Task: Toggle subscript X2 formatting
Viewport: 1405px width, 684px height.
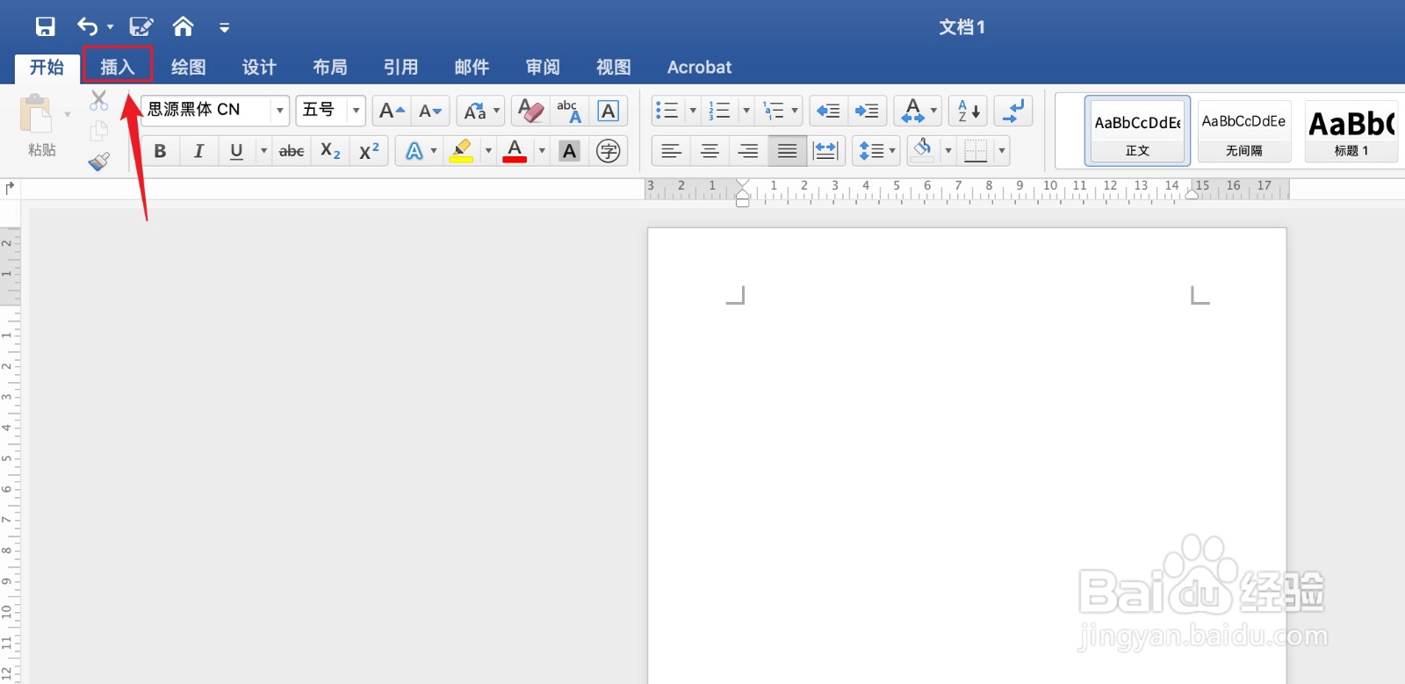Action: point(330,151)
